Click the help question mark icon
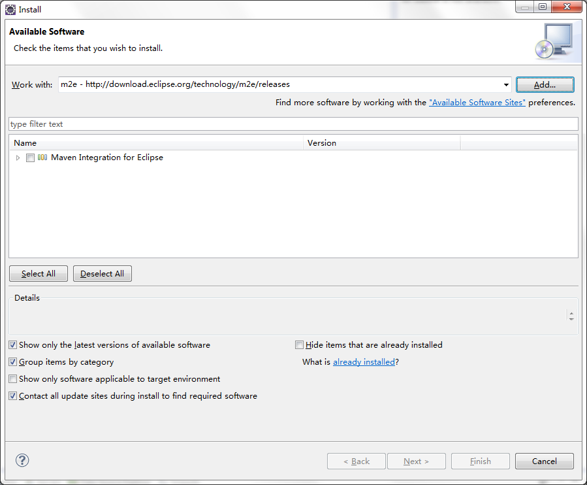 pos(22,460)
